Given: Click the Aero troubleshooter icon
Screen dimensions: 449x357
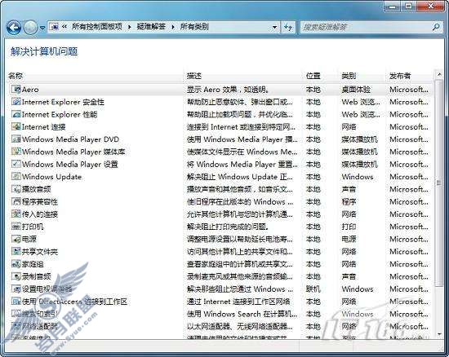Looking at the screenshot, I should tap(16, 89).
